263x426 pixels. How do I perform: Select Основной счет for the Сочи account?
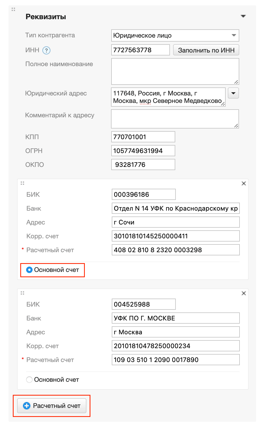pyautogui.click(x=29, y=270)
